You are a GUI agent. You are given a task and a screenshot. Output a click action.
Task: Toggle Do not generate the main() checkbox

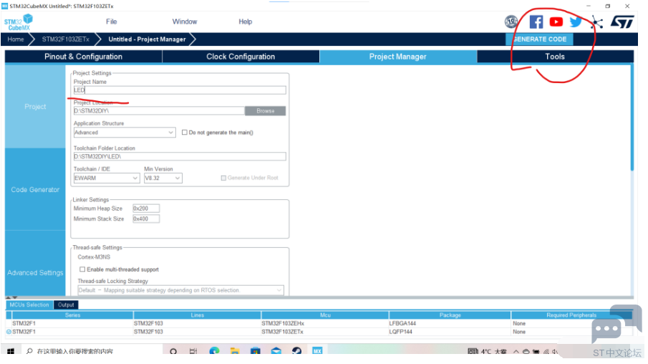[185, 133]
